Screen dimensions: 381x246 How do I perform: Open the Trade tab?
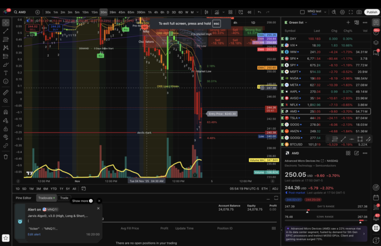click(x=64, y=198)
